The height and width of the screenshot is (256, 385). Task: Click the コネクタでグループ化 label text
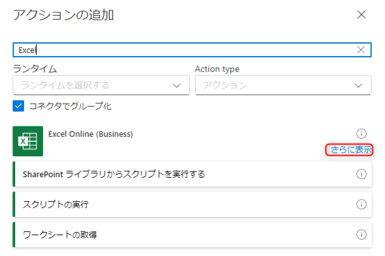(70, 106)
